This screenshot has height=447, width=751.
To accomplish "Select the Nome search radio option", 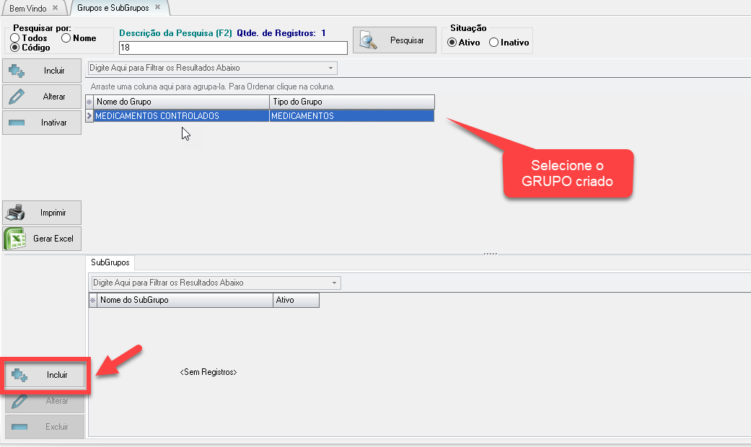I will (66, 38).
